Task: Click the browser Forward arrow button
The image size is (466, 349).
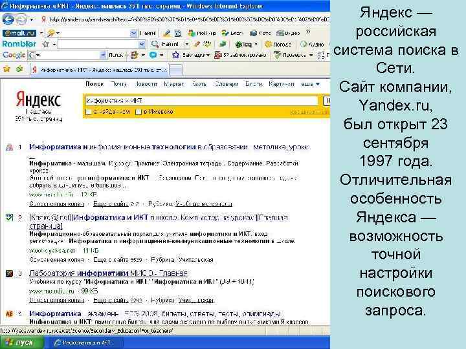Action: pyautogui.click(x=21, y=19)
